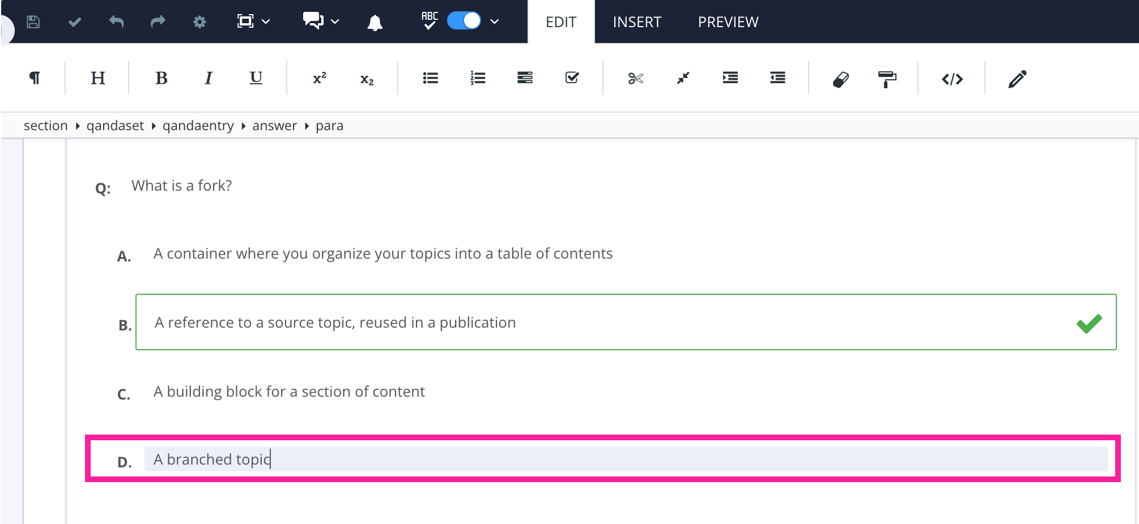Screen dimensions: 1139x524
Task: Open the source code view
Action: pos(951,79)
